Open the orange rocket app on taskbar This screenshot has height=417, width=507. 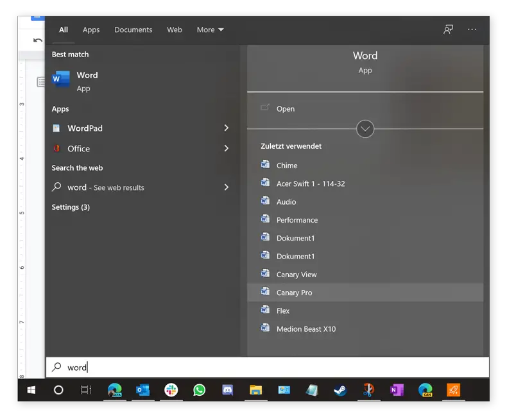pyautogui.click(x=453, y=390)
